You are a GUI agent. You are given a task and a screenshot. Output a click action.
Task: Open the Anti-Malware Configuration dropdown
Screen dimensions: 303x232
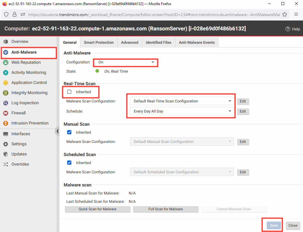[x=125, y=62]
